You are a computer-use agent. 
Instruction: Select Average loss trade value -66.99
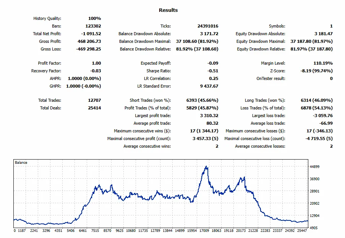point(326,124)
